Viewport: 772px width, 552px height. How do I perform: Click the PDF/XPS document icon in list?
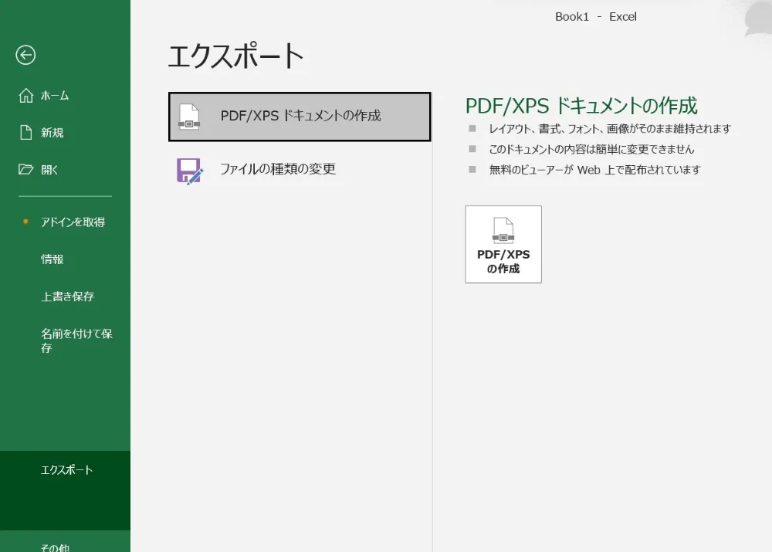pyautogui.click(x=189, y=117)
